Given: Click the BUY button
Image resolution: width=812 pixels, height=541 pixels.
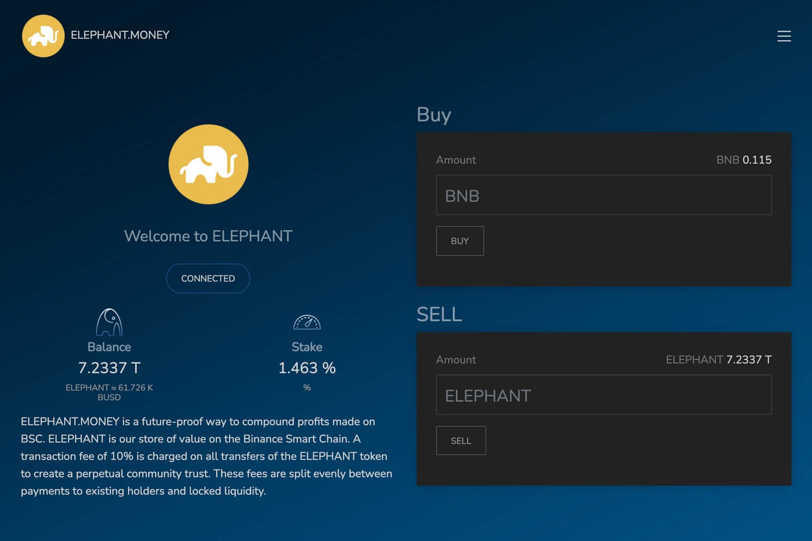Looking at the screenshot, I should [460, 241].
